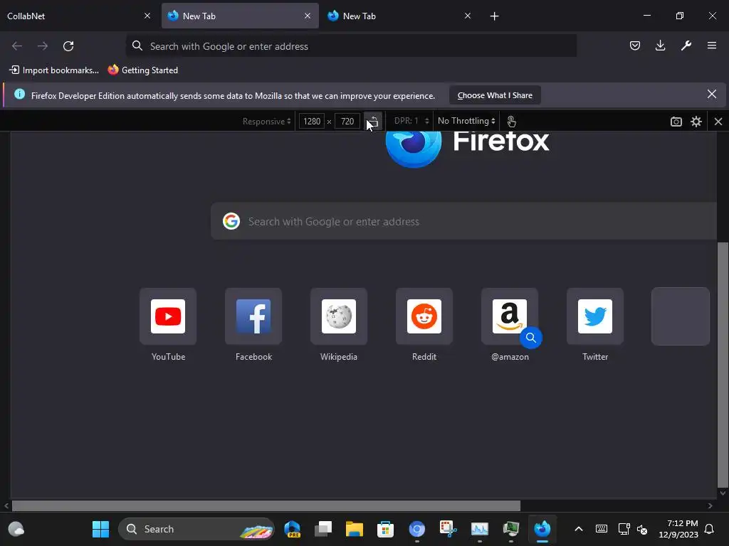Click the vertical scrollbar thumb
This screenshot has height=546, width=729.
[723, 363]
